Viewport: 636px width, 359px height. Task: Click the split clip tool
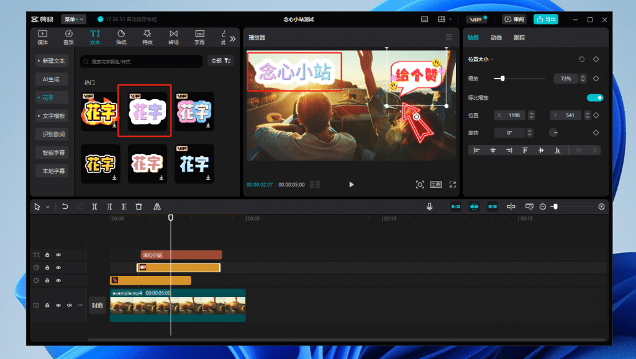point(94,206)
